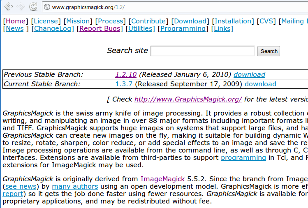The width and height of the screenshot is (308, 208).
Task: Open the ChangeLog navigation link
Action: (53, 28)
